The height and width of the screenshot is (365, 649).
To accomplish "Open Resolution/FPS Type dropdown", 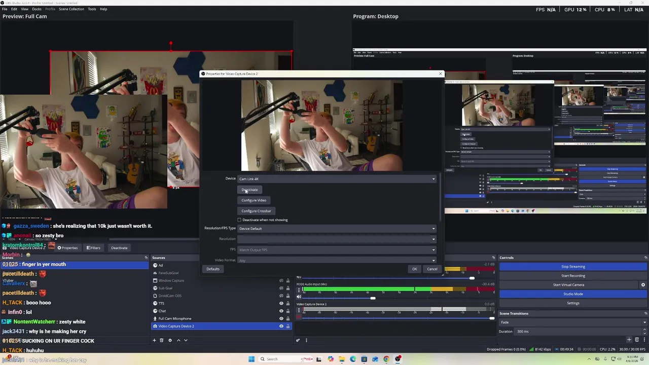I will [x=337, y=229].
